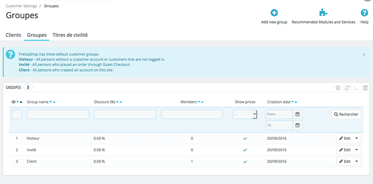Screen dimensions: 373x184
Task: Click the Rechercher search button
Action: pos(346,114)
